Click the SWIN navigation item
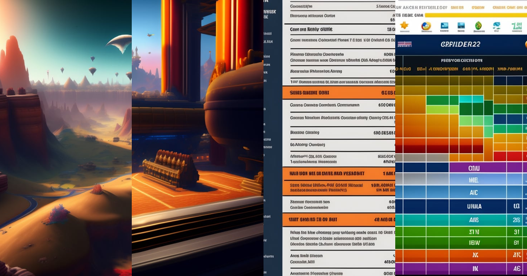This screenshot has height=276, width=527. (477, 7)
